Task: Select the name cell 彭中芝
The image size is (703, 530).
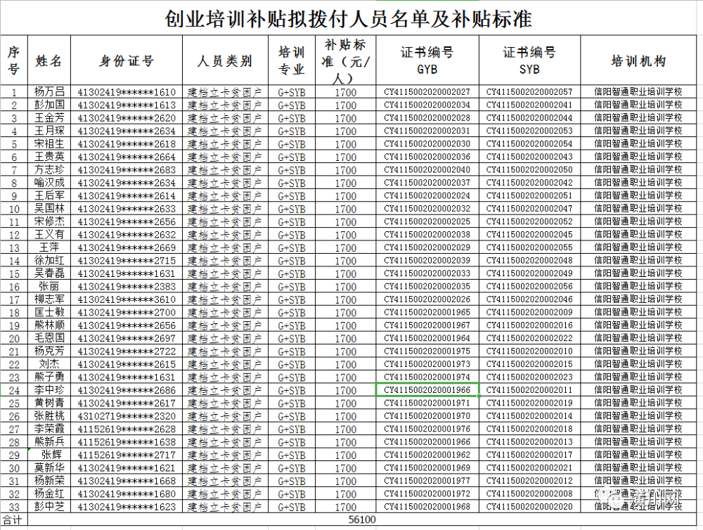Action: click(49, 507)
